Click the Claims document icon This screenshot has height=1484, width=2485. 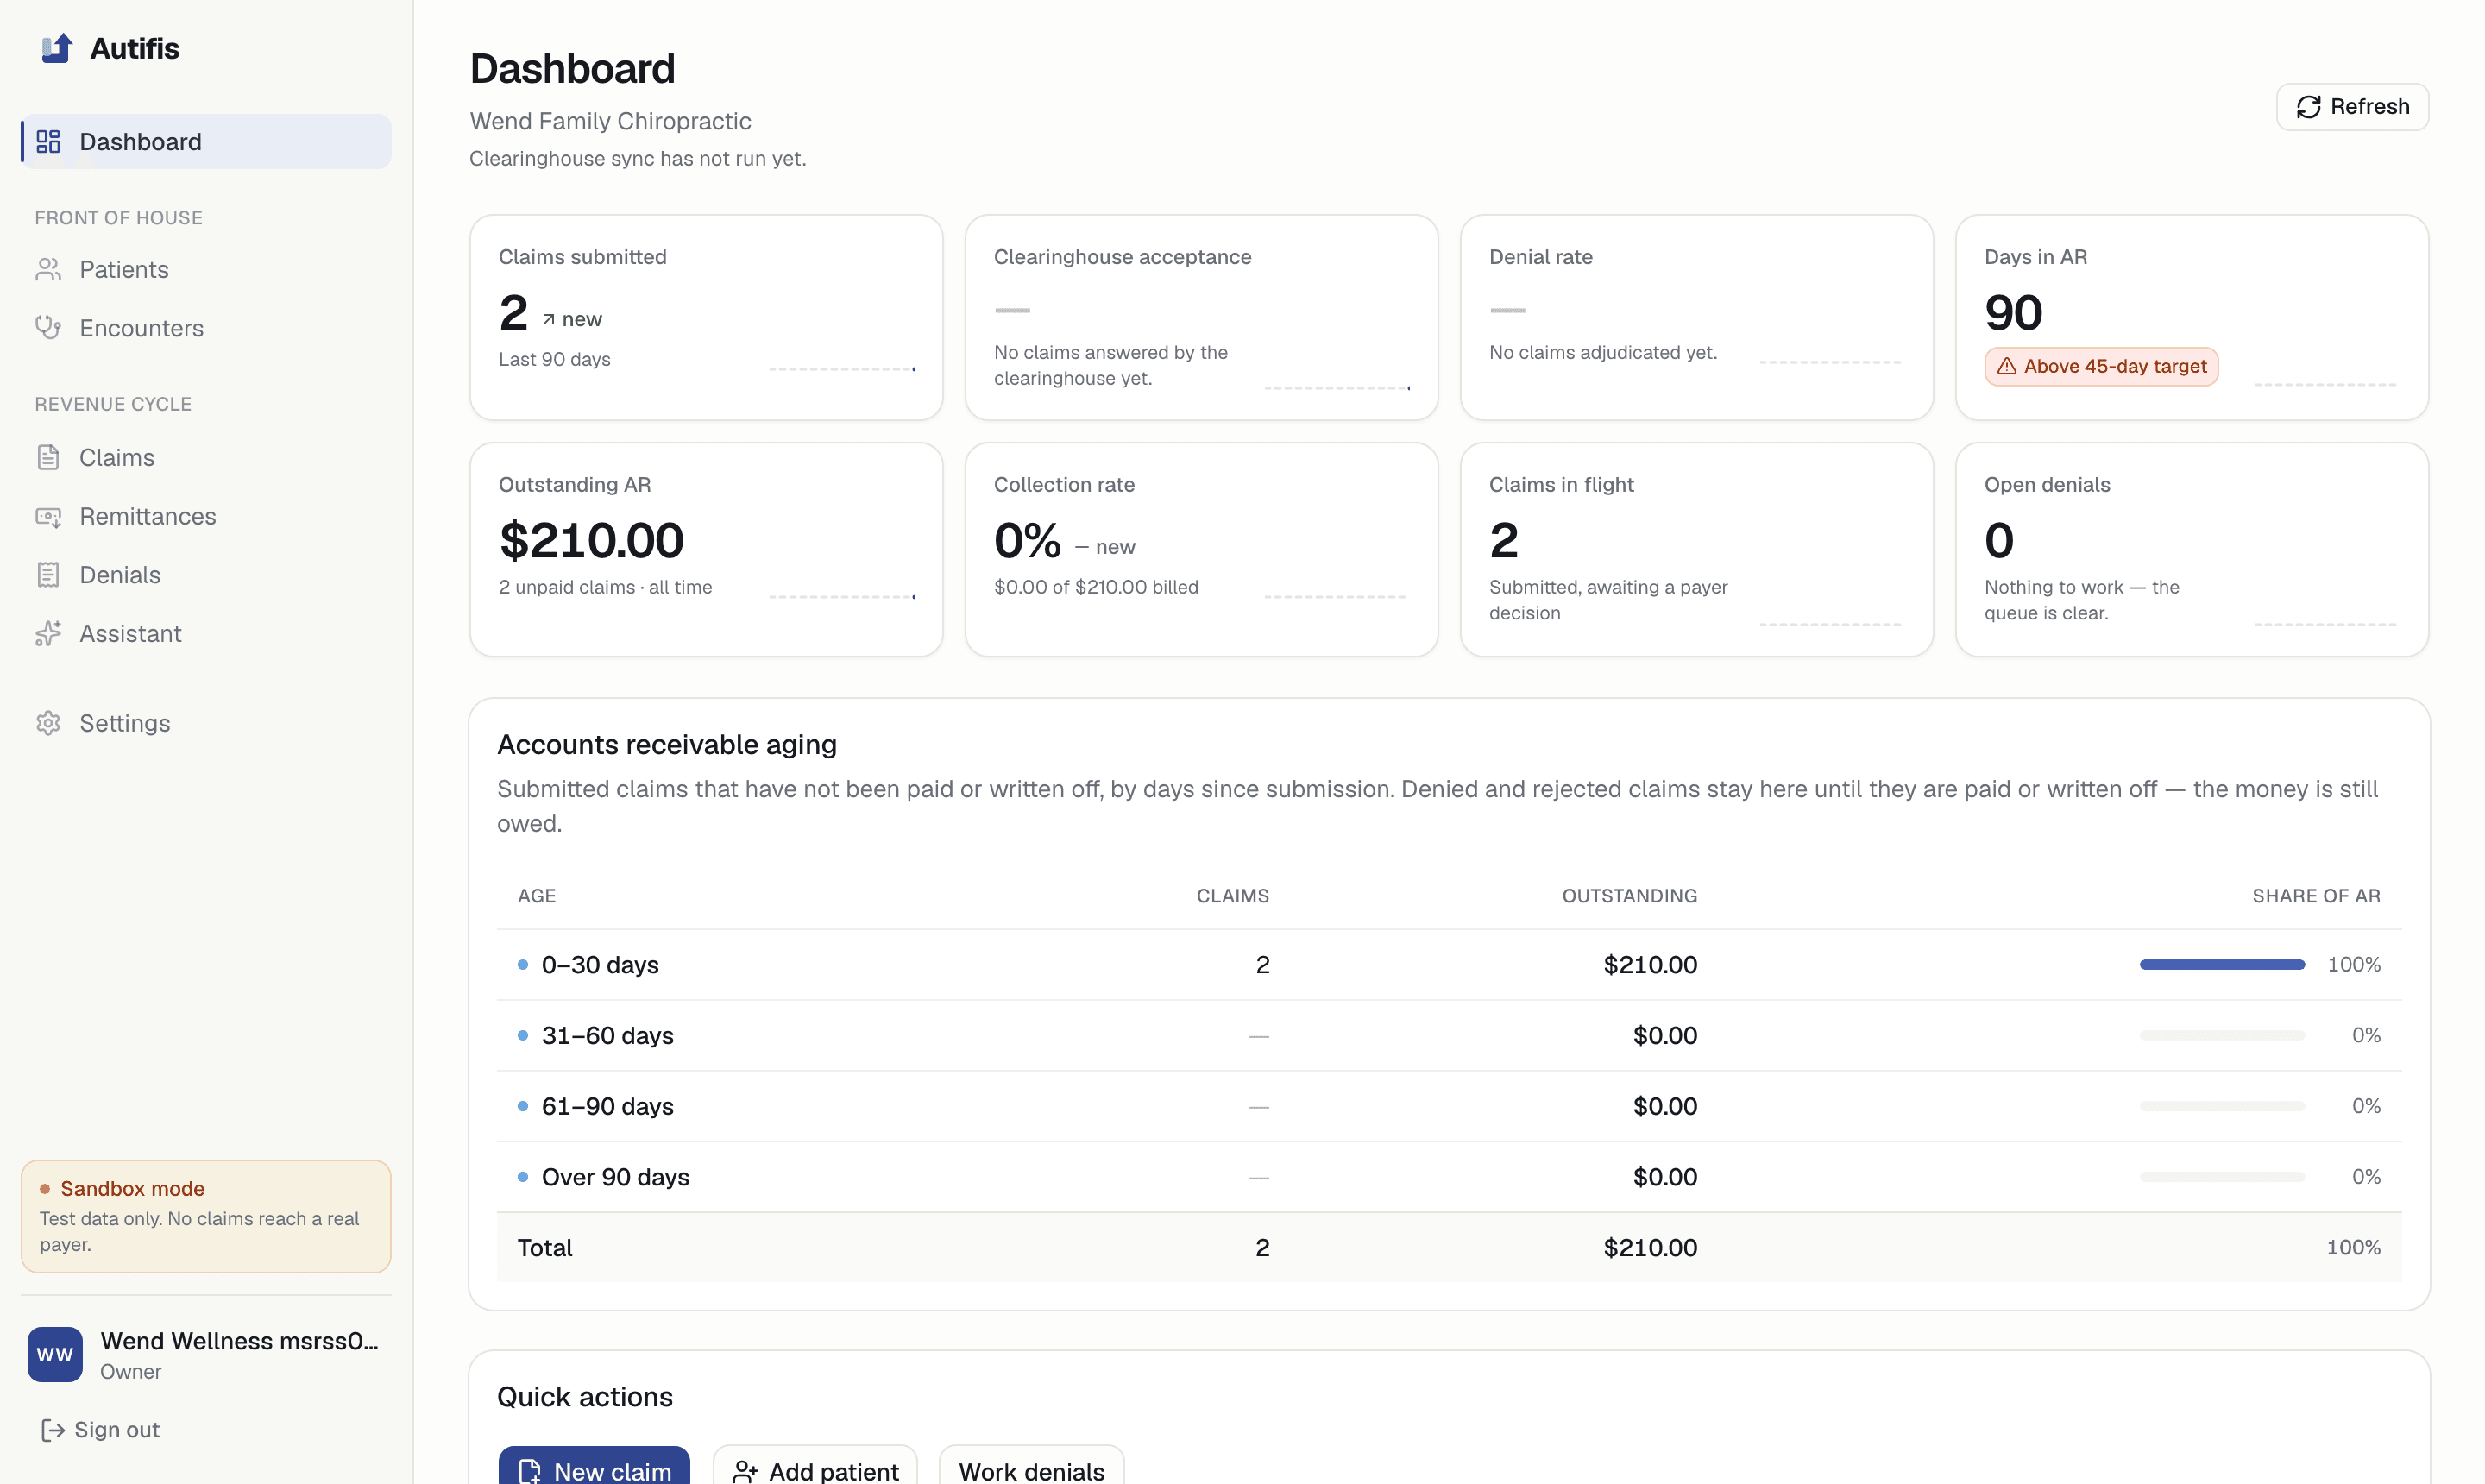pos(48,457)
